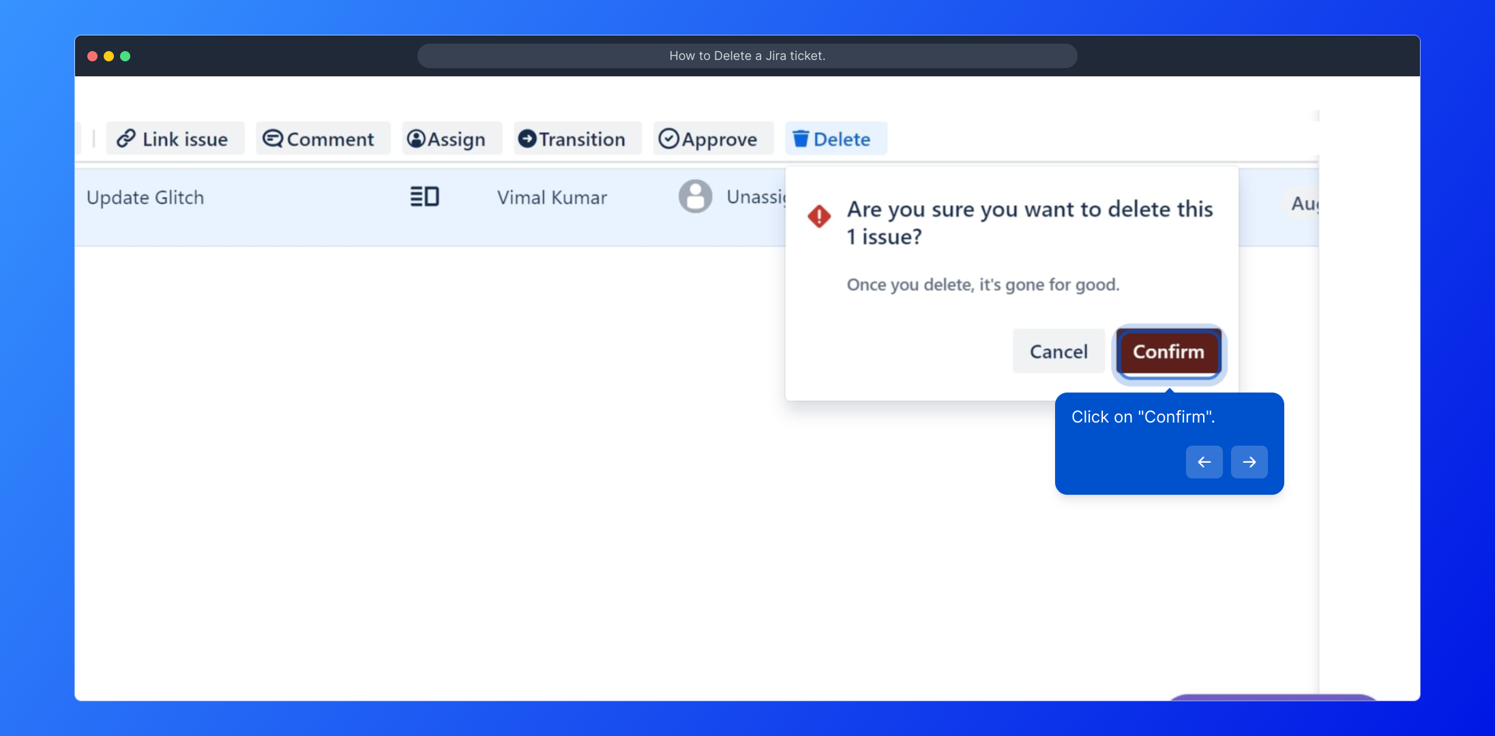This screenshot has height=736, width=1495.
Task: Click the Approve checkmark icon
Action: [668, 139]
